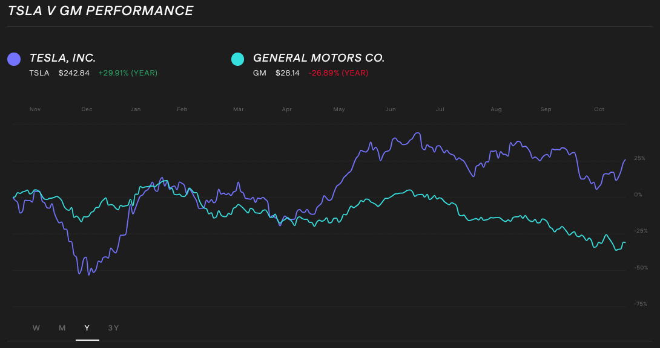Click the Tesla price $242.84
The image size is (660, 348).
tap(73, 72)
